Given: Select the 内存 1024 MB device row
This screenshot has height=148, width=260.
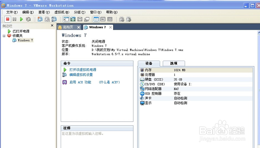Looking at the screenshot, I should tap(196, 70).
